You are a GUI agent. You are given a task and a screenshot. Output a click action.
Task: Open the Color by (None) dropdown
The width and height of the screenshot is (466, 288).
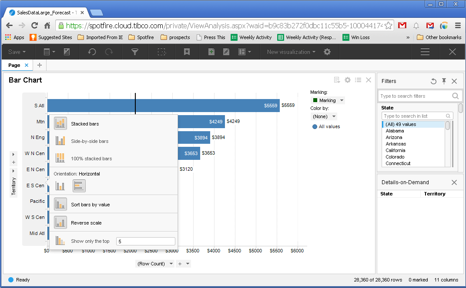coord(323,116)
